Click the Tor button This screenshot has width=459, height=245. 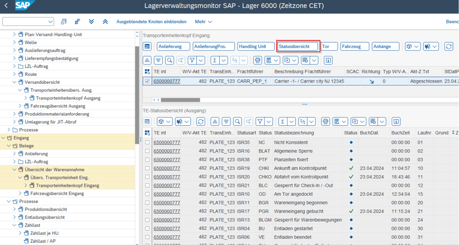tap(329, 47)
